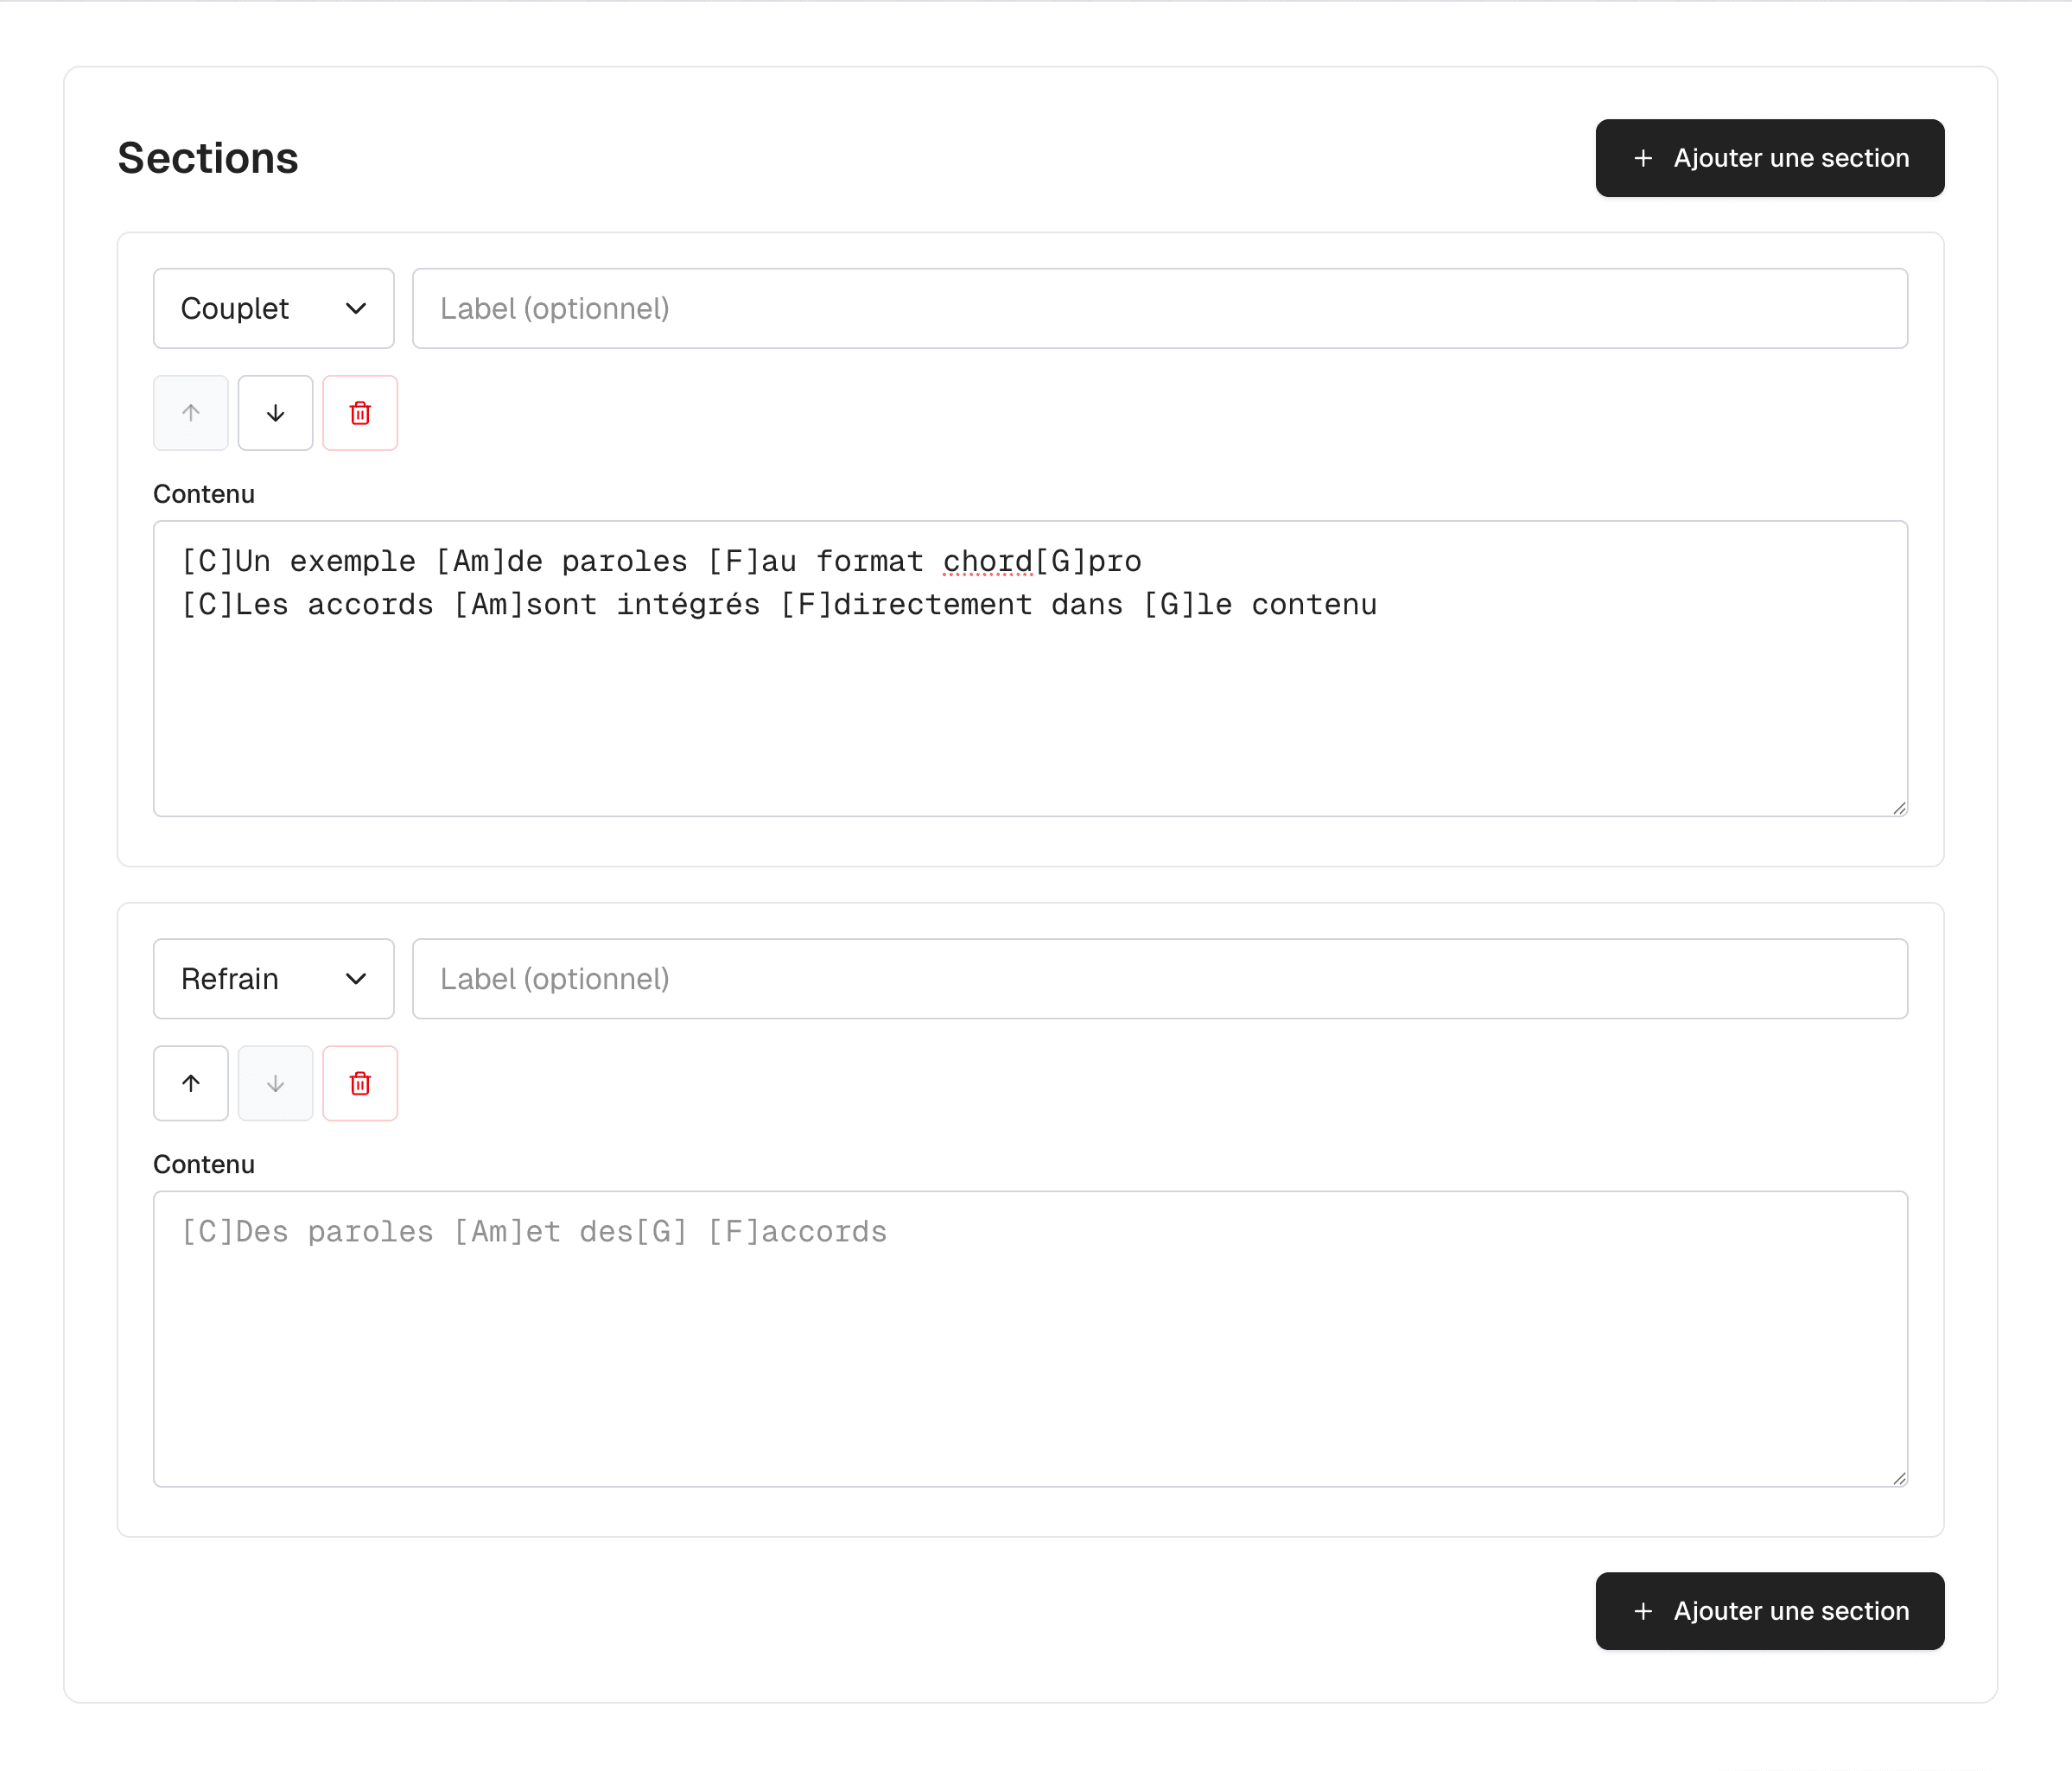This screenshot has height=1771, width=2072.
Task: Grab the Couplet textarea resize handle
Action: [1899, 808]
